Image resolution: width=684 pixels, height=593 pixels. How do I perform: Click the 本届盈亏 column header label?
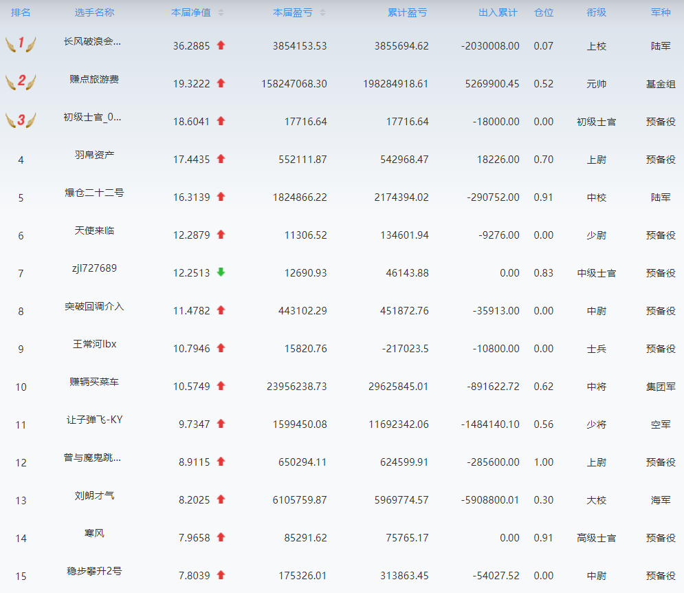pos(293,12)
